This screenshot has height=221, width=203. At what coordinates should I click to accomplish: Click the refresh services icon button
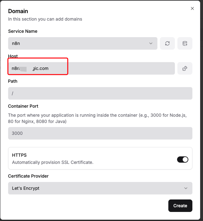pyautogui.click(x=167, y=43)
